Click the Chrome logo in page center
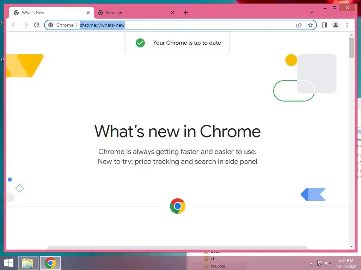 click(x=178, y=206)
